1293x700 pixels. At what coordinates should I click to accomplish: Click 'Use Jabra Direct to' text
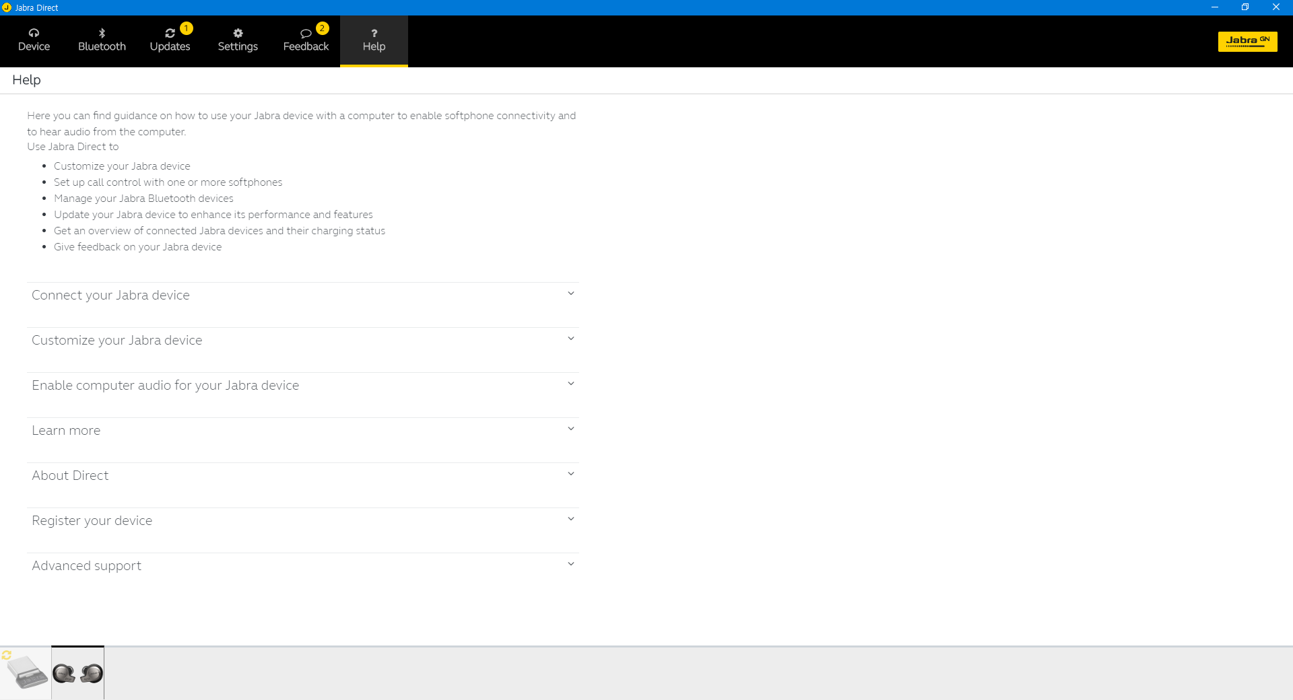click(73, 147)
